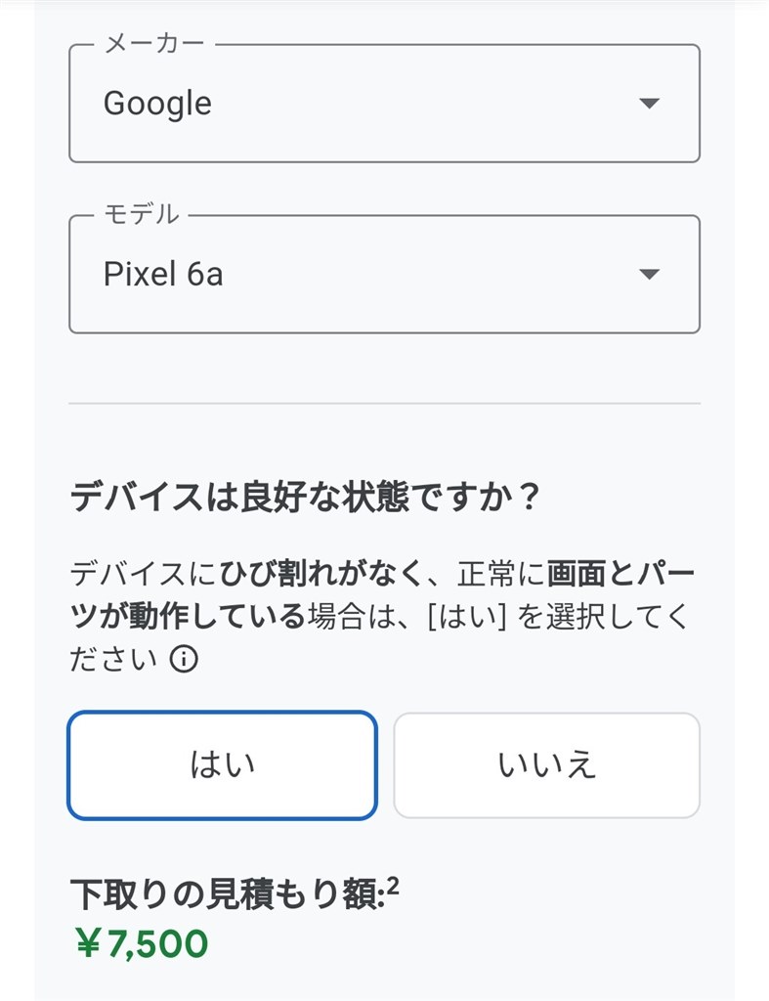Viewport: 769px width, 1001px height.
Task: Click the horizontal divider below モデル field
Action: pos(384,404)
